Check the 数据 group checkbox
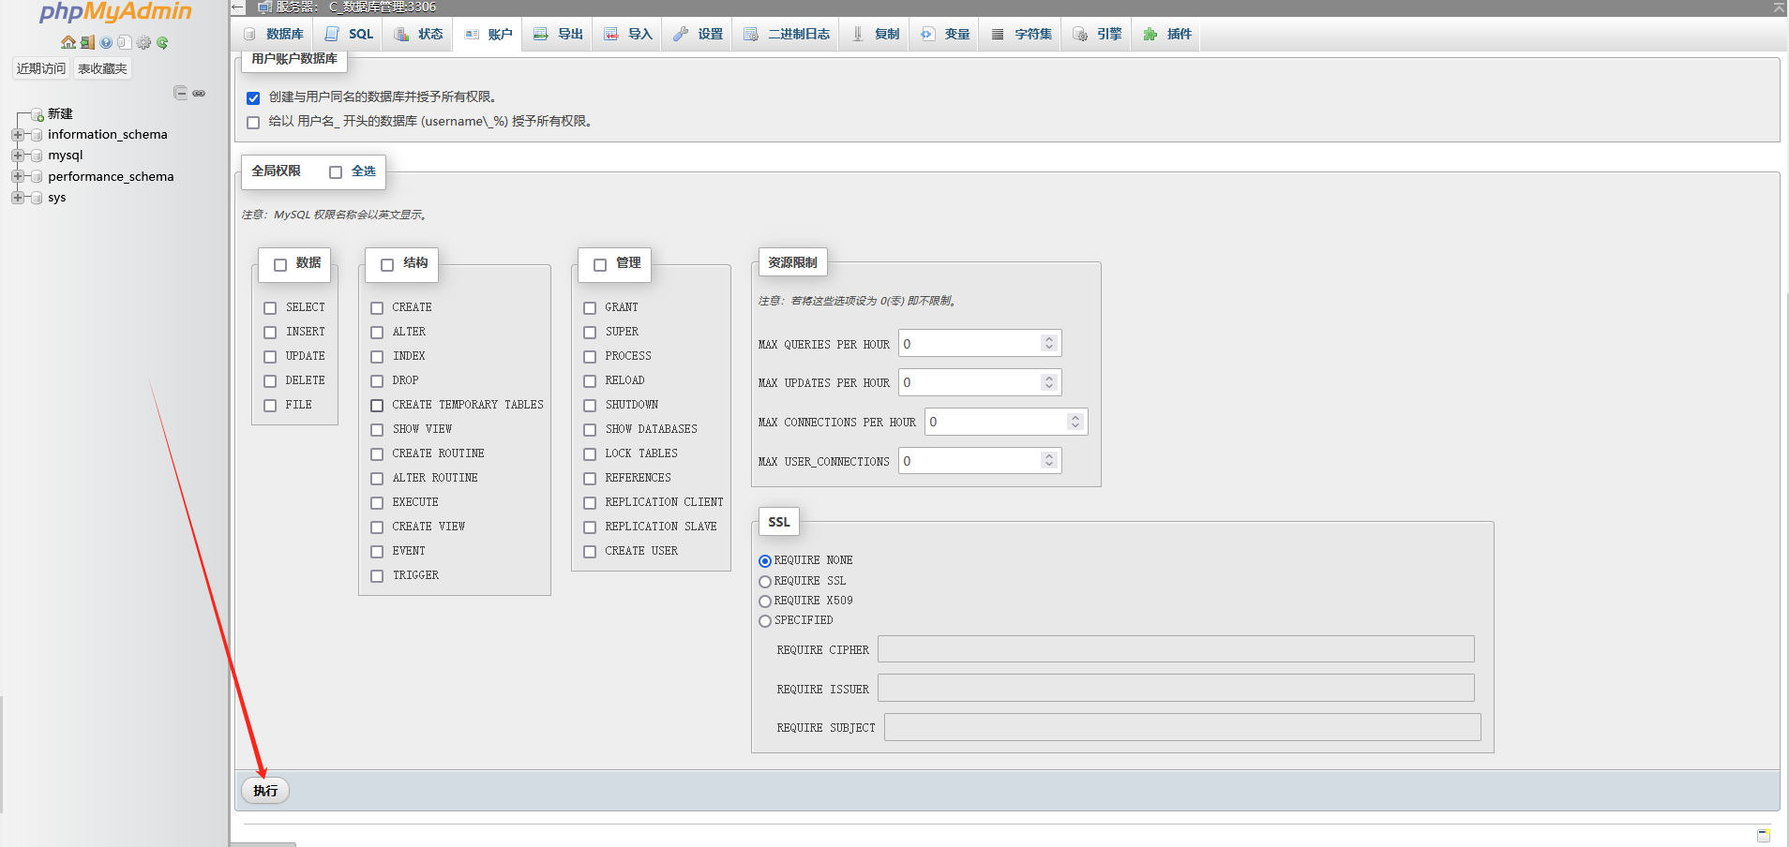The height and width of the screenshot is (847, 1789). 280,264
